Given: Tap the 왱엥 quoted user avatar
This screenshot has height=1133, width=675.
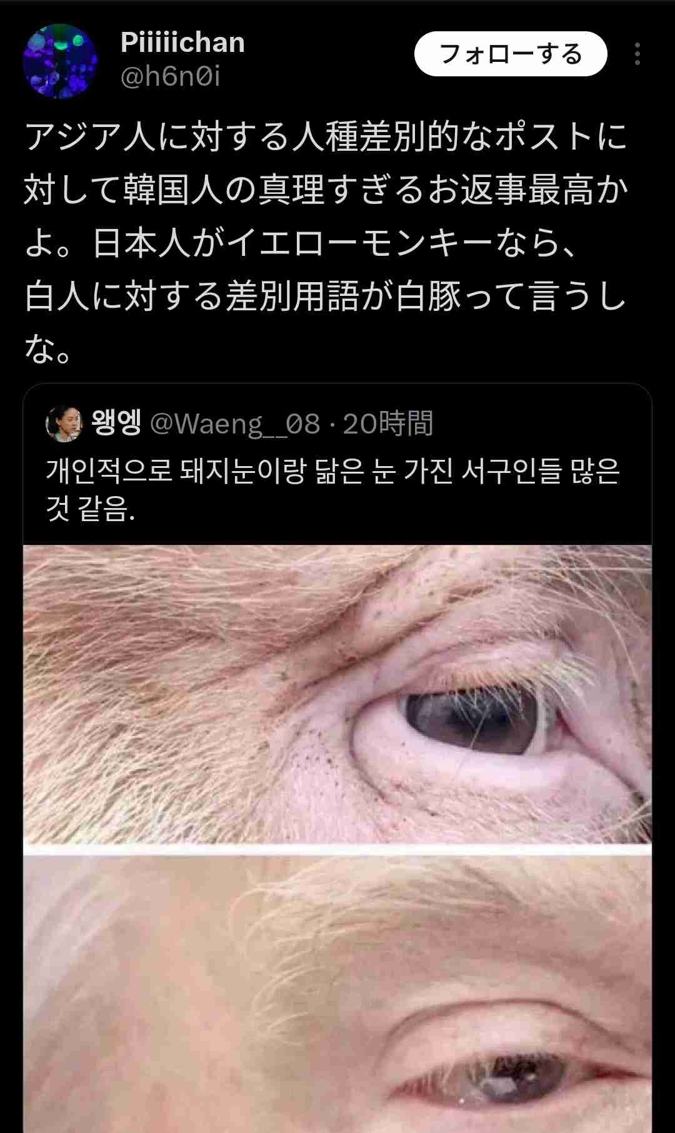Looking at the screenshot, I should [64, 424].
